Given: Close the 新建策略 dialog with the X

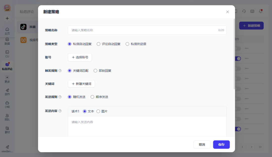Looking at the screenshot, I should [x=227, y=12].
